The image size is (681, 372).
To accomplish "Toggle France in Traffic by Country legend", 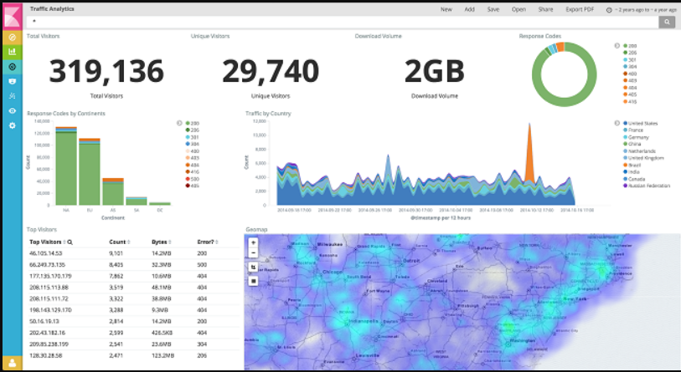I will coord(633,130).
